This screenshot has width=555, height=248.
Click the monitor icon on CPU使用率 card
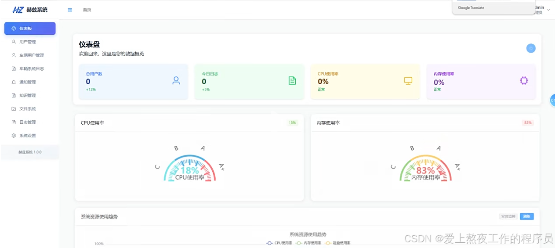tap(408, 81)
